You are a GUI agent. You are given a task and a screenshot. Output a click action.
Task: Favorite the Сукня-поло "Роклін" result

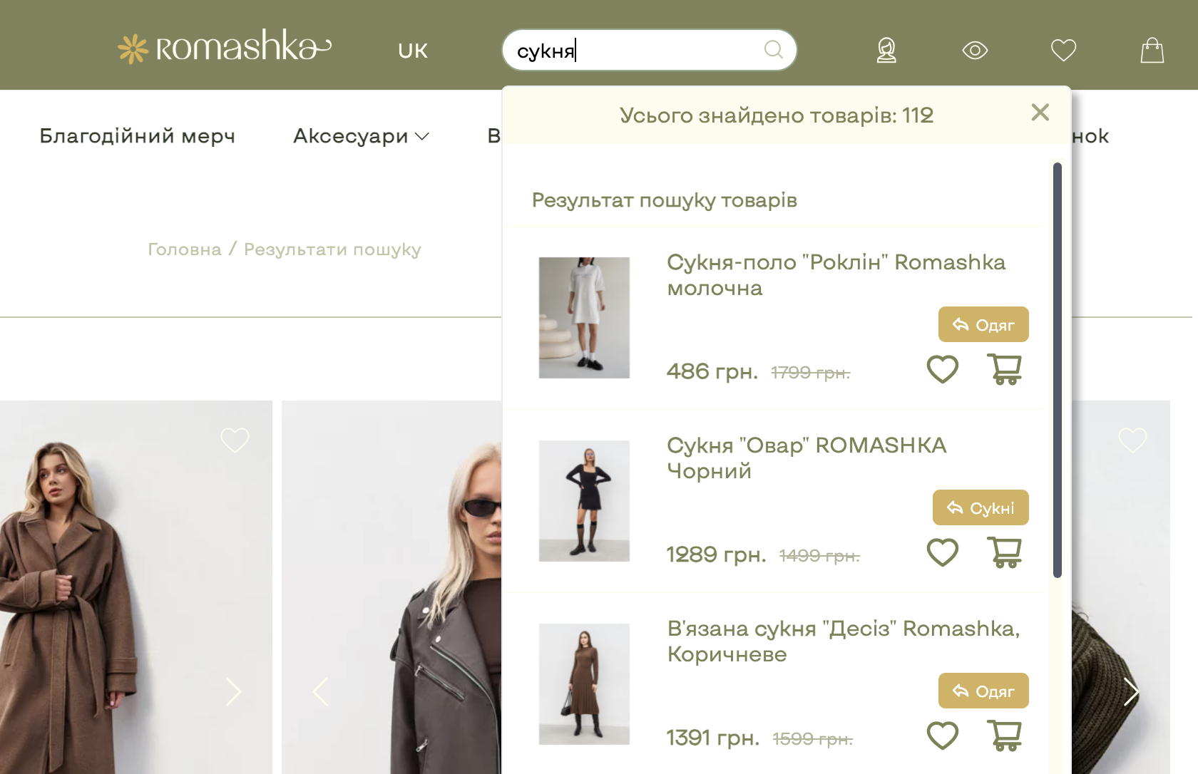(x=942, y=369)
